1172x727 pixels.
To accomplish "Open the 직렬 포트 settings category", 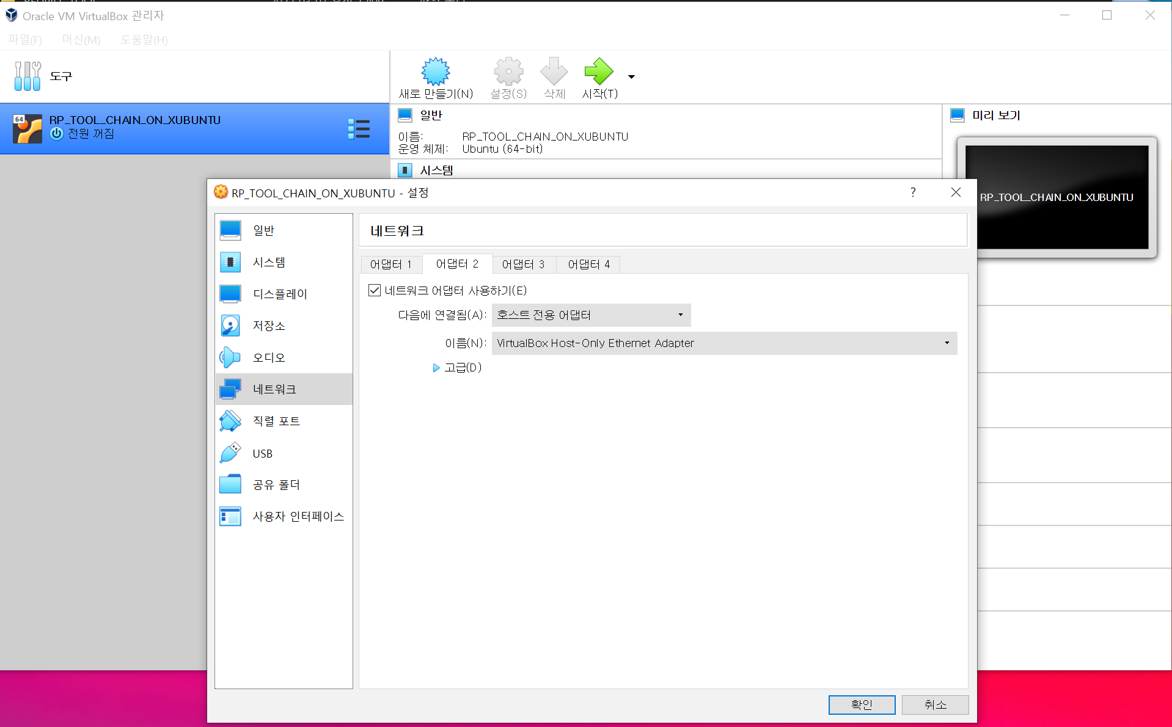I will [284, 421].
